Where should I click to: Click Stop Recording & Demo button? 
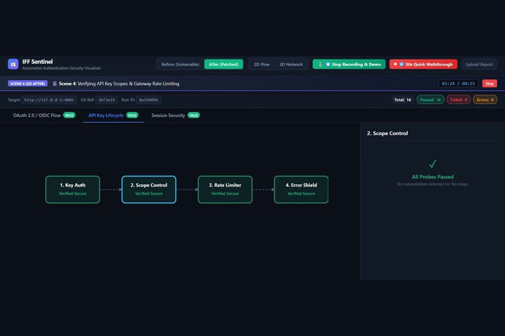coord(349,64)
